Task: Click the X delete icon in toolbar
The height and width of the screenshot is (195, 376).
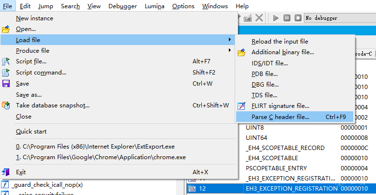Action: [x=259, y=18]
